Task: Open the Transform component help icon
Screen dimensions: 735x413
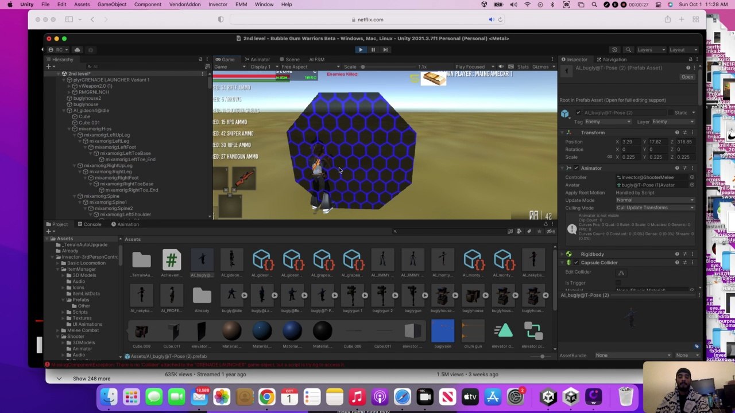Action: pyautogui.click(x=677, y=133)
